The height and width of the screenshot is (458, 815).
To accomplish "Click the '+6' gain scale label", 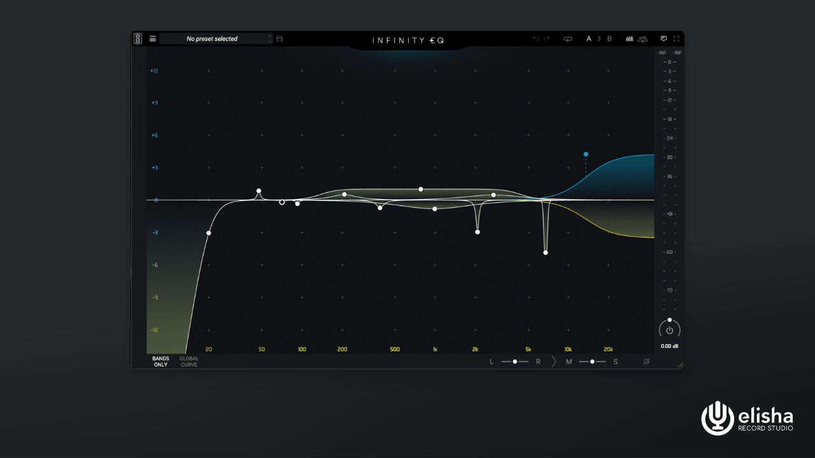I will pyautogui.click(x=155, y=135).
